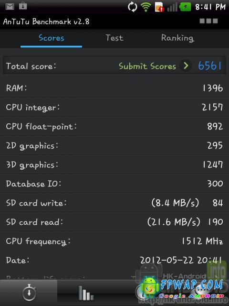The height and width of the screenshot is (306, 229).
Task: Tap the total score value 6561
Action: (x=210, y=66)
